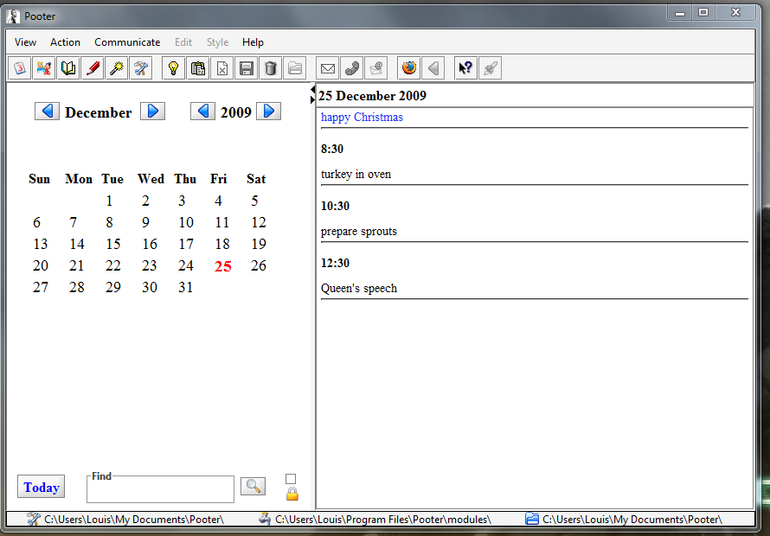Image resolution: width=770 pixels, height=536 pixels.
Task: Expand pane using splitter right arrow
Action: pos(313,99)
